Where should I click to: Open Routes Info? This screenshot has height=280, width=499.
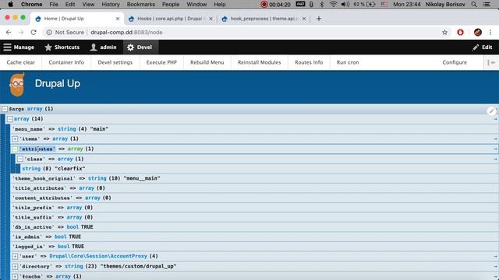309,62
